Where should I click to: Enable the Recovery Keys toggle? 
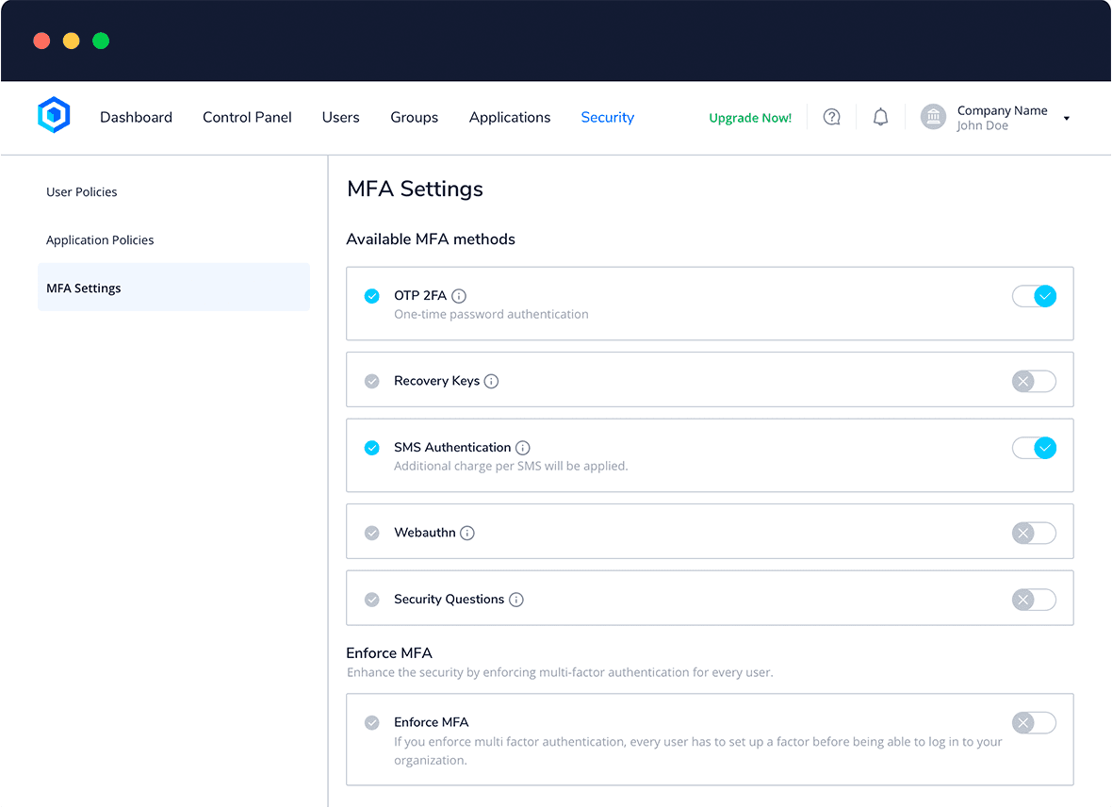point(1034,381)
